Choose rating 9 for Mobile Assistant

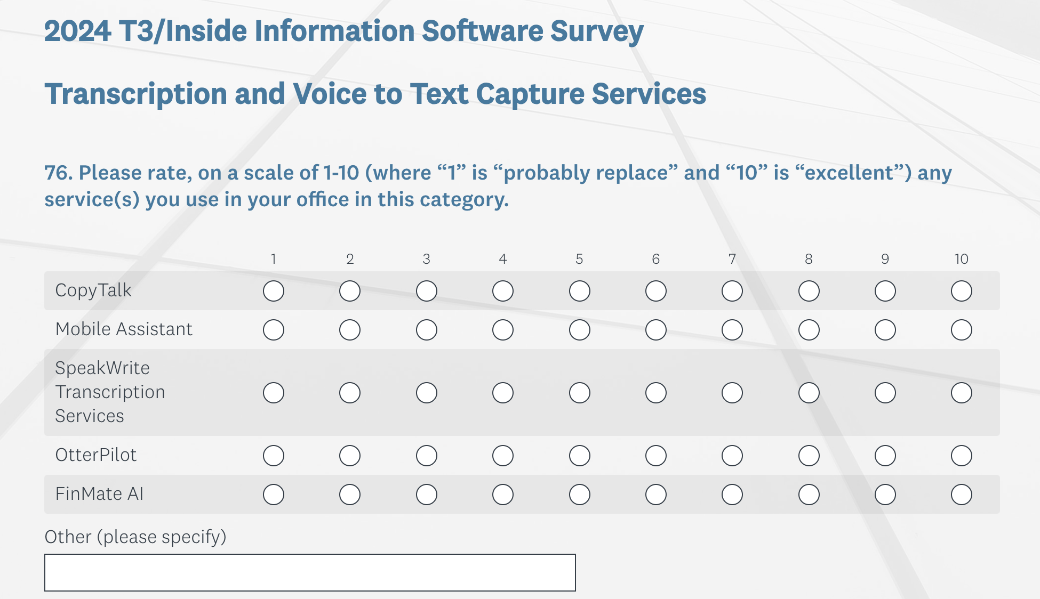tap(885, 330)
